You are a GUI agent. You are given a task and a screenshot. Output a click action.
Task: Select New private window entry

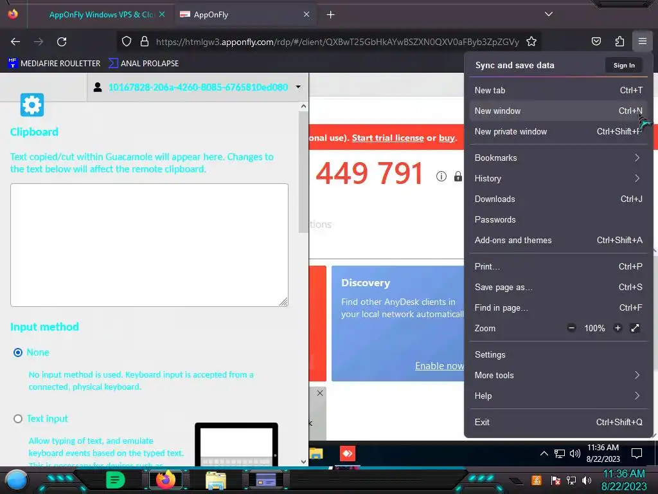coord(558,131)
